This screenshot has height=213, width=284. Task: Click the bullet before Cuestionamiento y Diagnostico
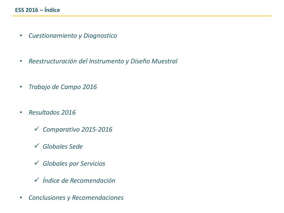click(21, 36)
